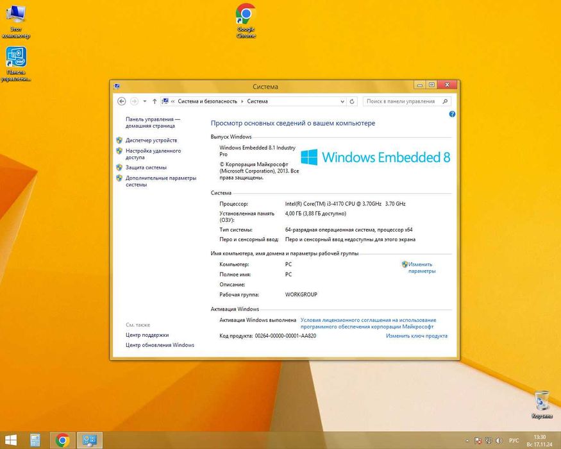Select the Корзина recycle bin icon

(542, 405)
